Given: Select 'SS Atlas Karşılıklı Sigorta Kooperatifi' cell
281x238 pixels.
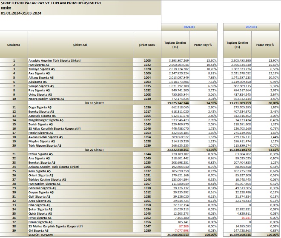Looking at the screenshot, I should [80, 128].
